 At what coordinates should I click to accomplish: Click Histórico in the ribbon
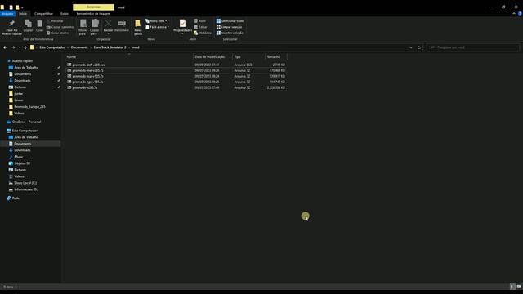tap(203, 33)
